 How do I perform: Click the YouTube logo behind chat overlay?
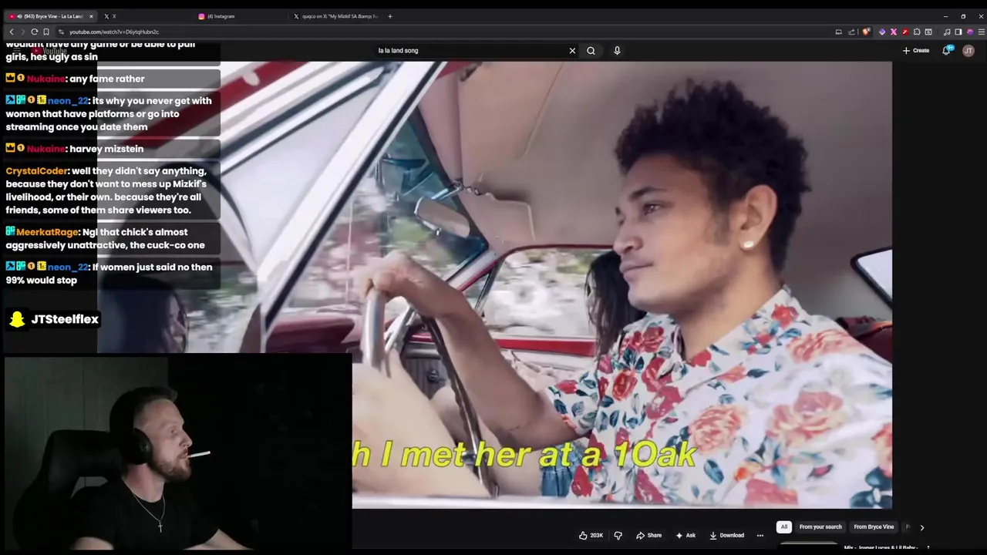pyautogui.click(x=50, y=51)
